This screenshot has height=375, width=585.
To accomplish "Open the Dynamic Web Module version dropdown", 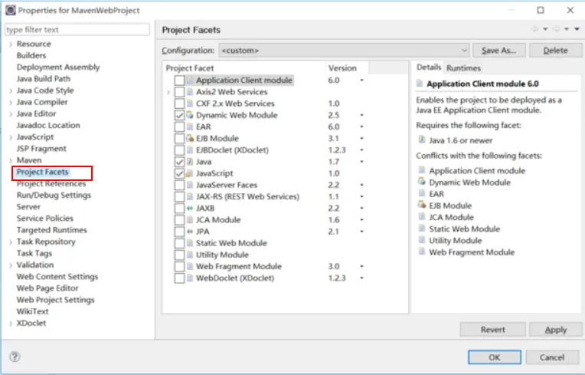I will coord(361,115).
